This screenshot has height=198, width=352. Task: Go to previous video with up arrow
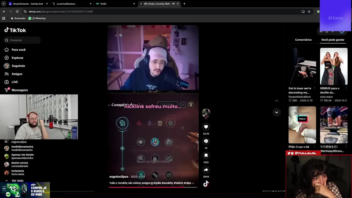(277, 101)
